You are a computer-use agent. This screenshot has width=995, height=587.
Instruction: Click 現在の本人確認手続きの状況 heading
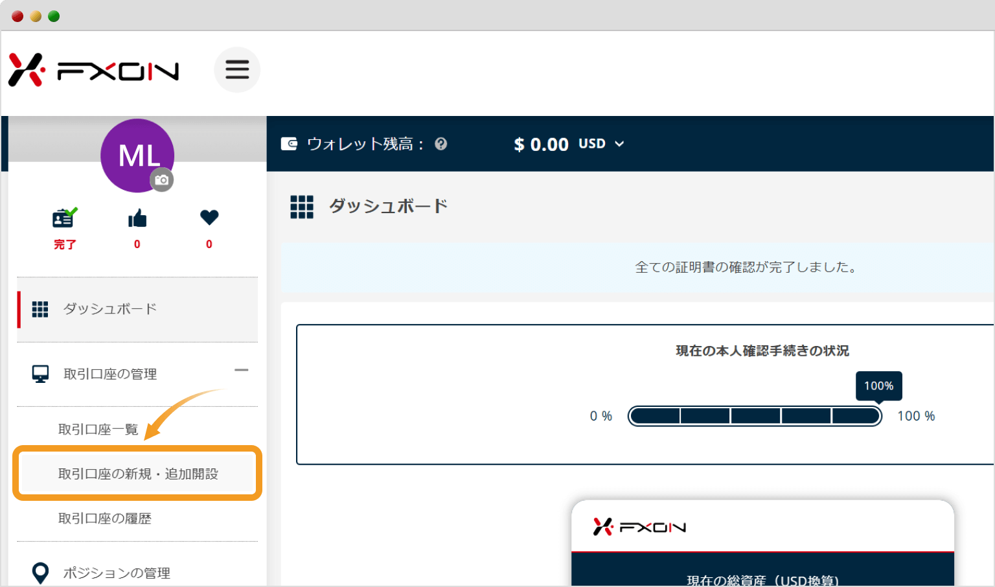tap(762, 351)
